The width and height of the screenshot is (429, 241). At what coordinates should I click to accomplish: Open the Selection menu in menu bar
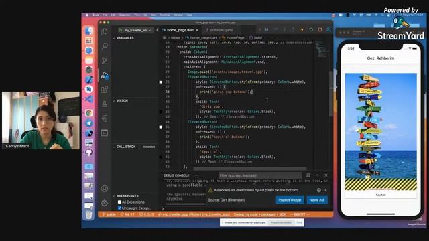(x=125, y=15)
